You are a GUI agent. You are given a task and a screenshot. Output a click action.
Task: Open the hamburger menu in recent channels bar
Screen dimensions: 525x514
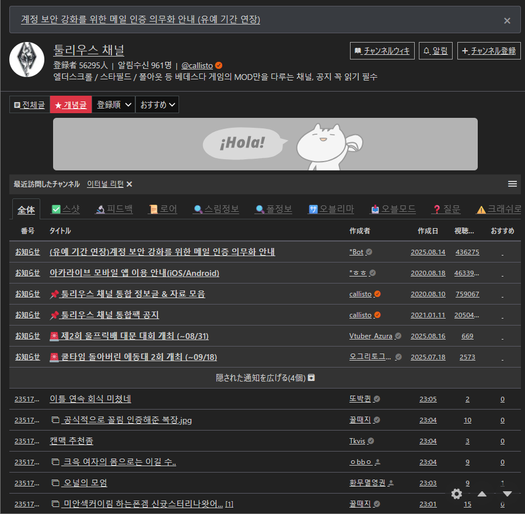(x=512, y=184)
